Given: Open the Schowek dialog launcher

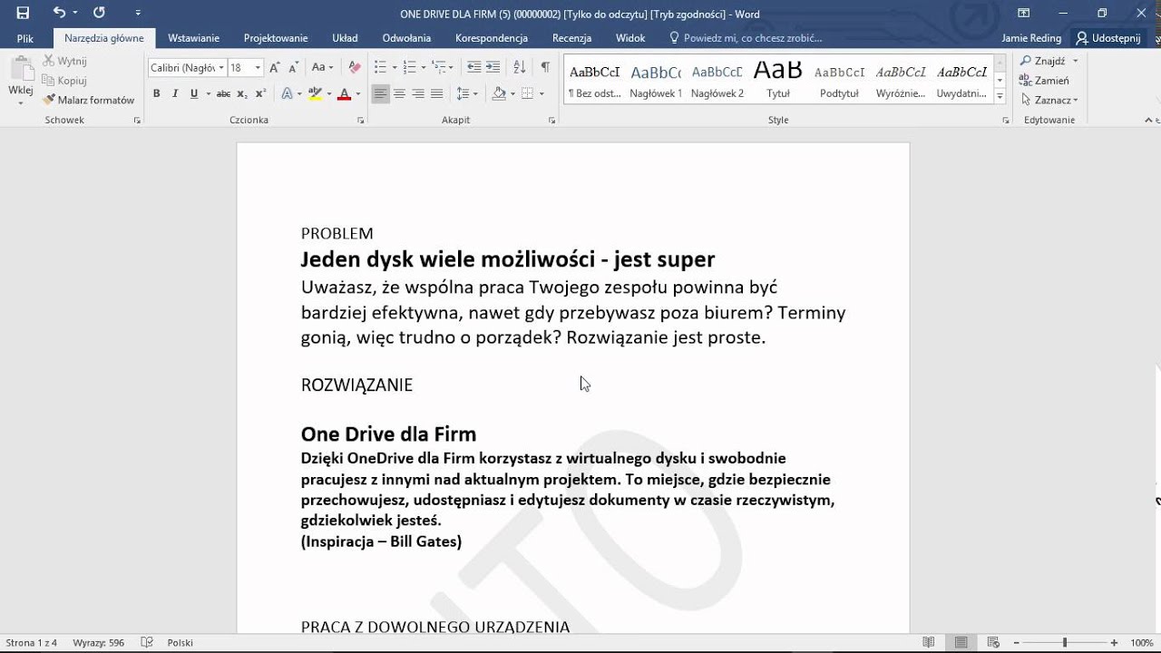Looking at the screenshot, I should (138, 120).
